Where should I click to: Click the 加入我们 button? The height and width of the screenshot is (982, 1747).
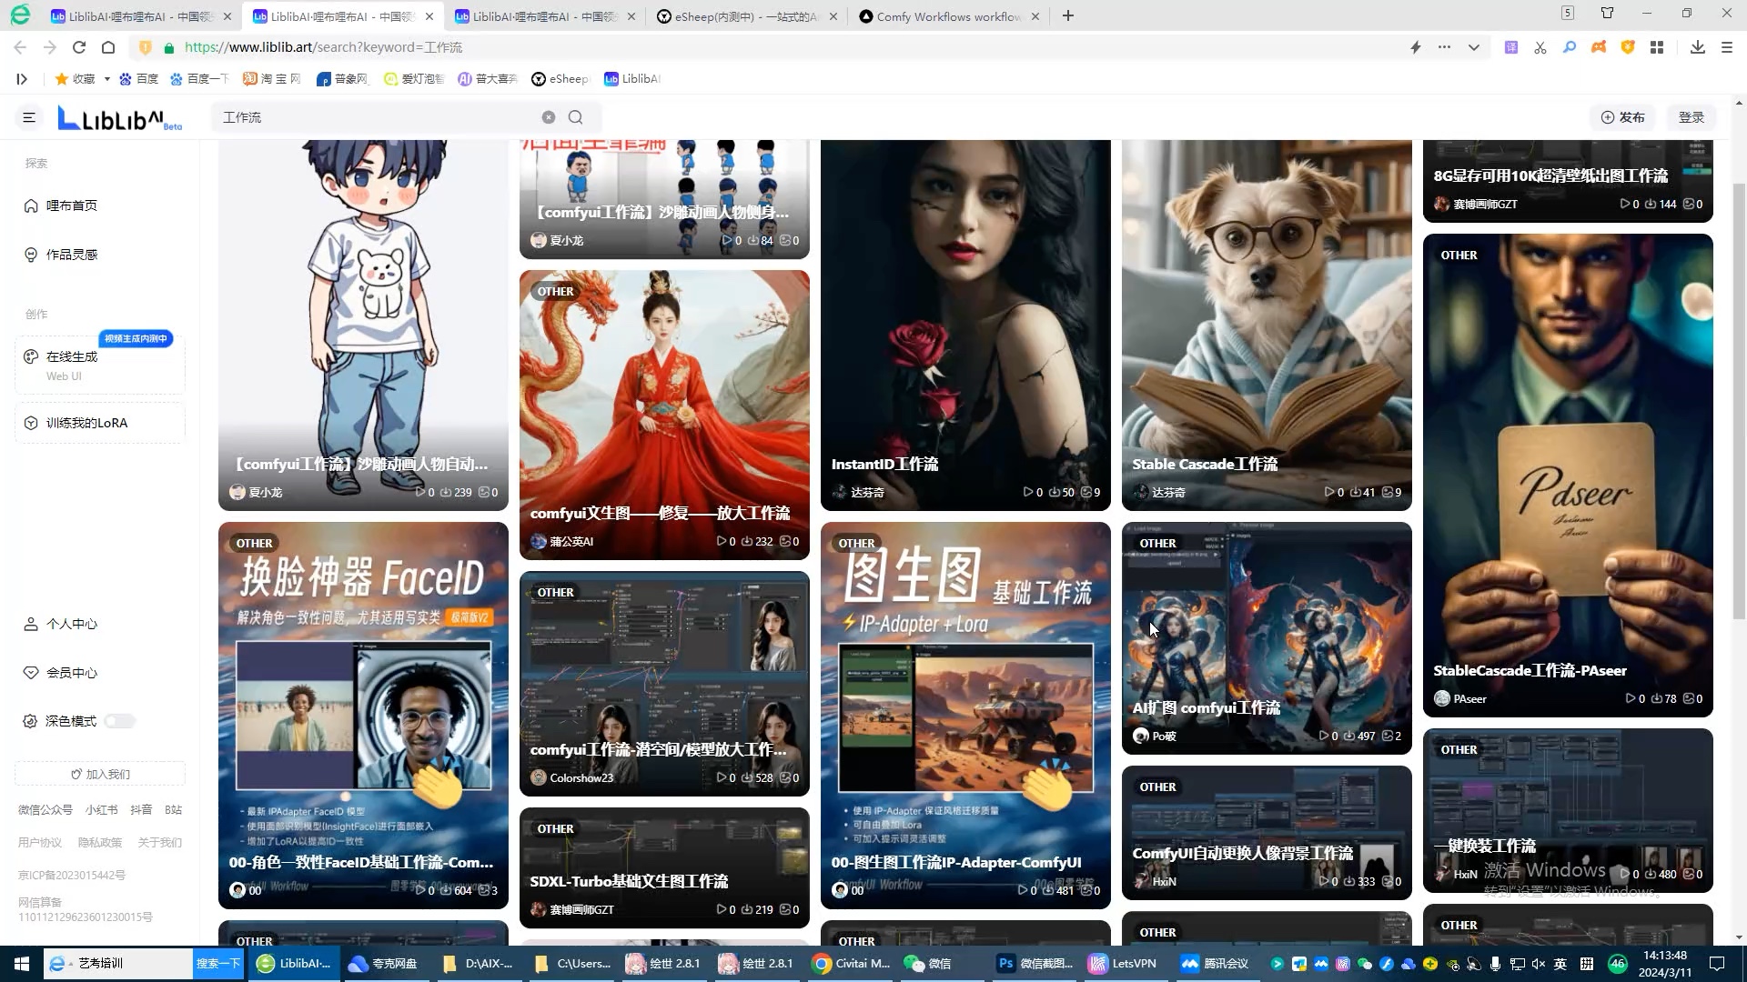tap(100, 774)
